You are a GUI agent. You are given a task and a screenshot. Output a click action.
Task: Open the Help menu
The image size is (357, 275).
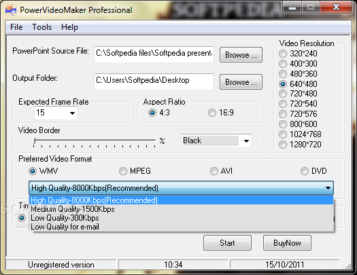tap(69, 27)
